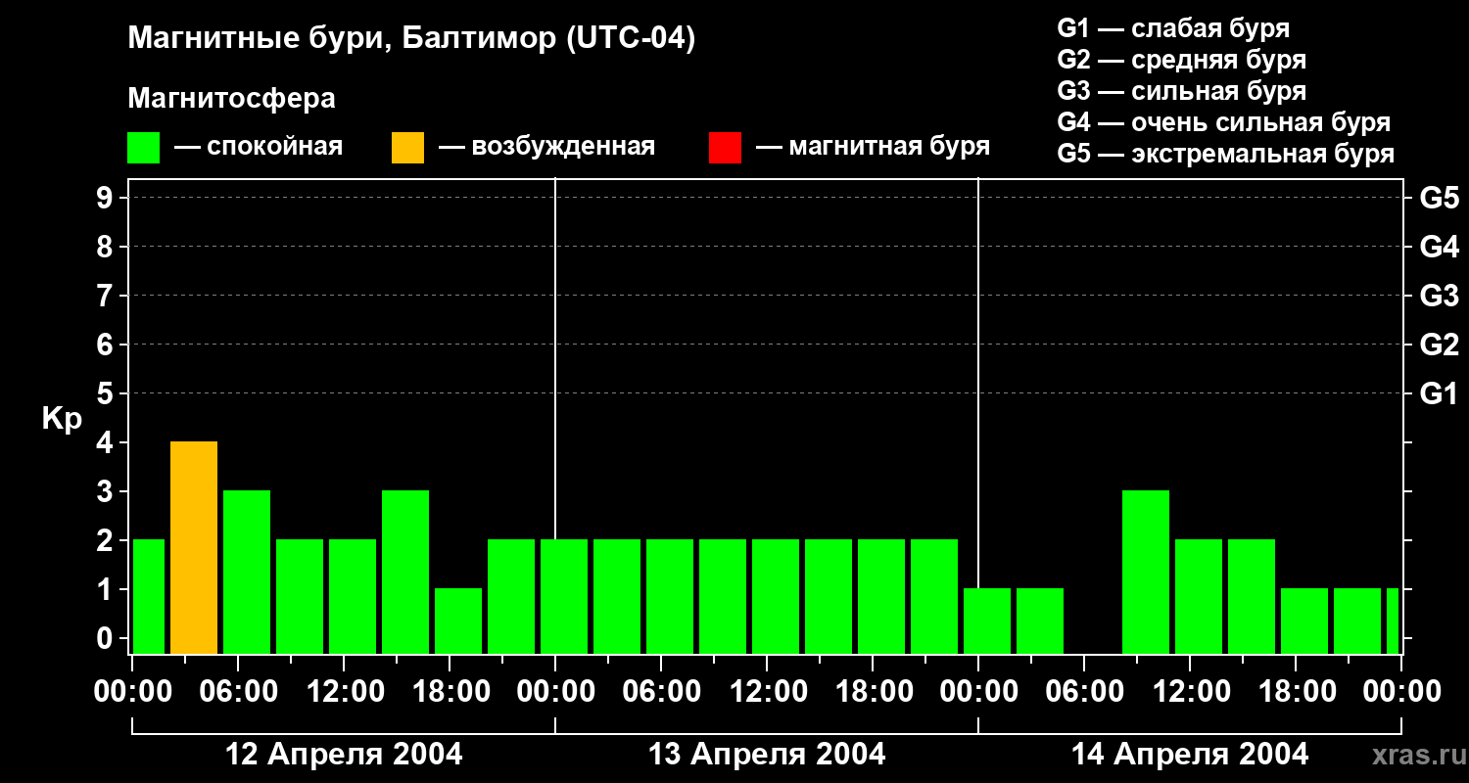Select the Kp 3 bar on 14 April
This screenshot has width=1469, height=783.
tap(1146, 573)
